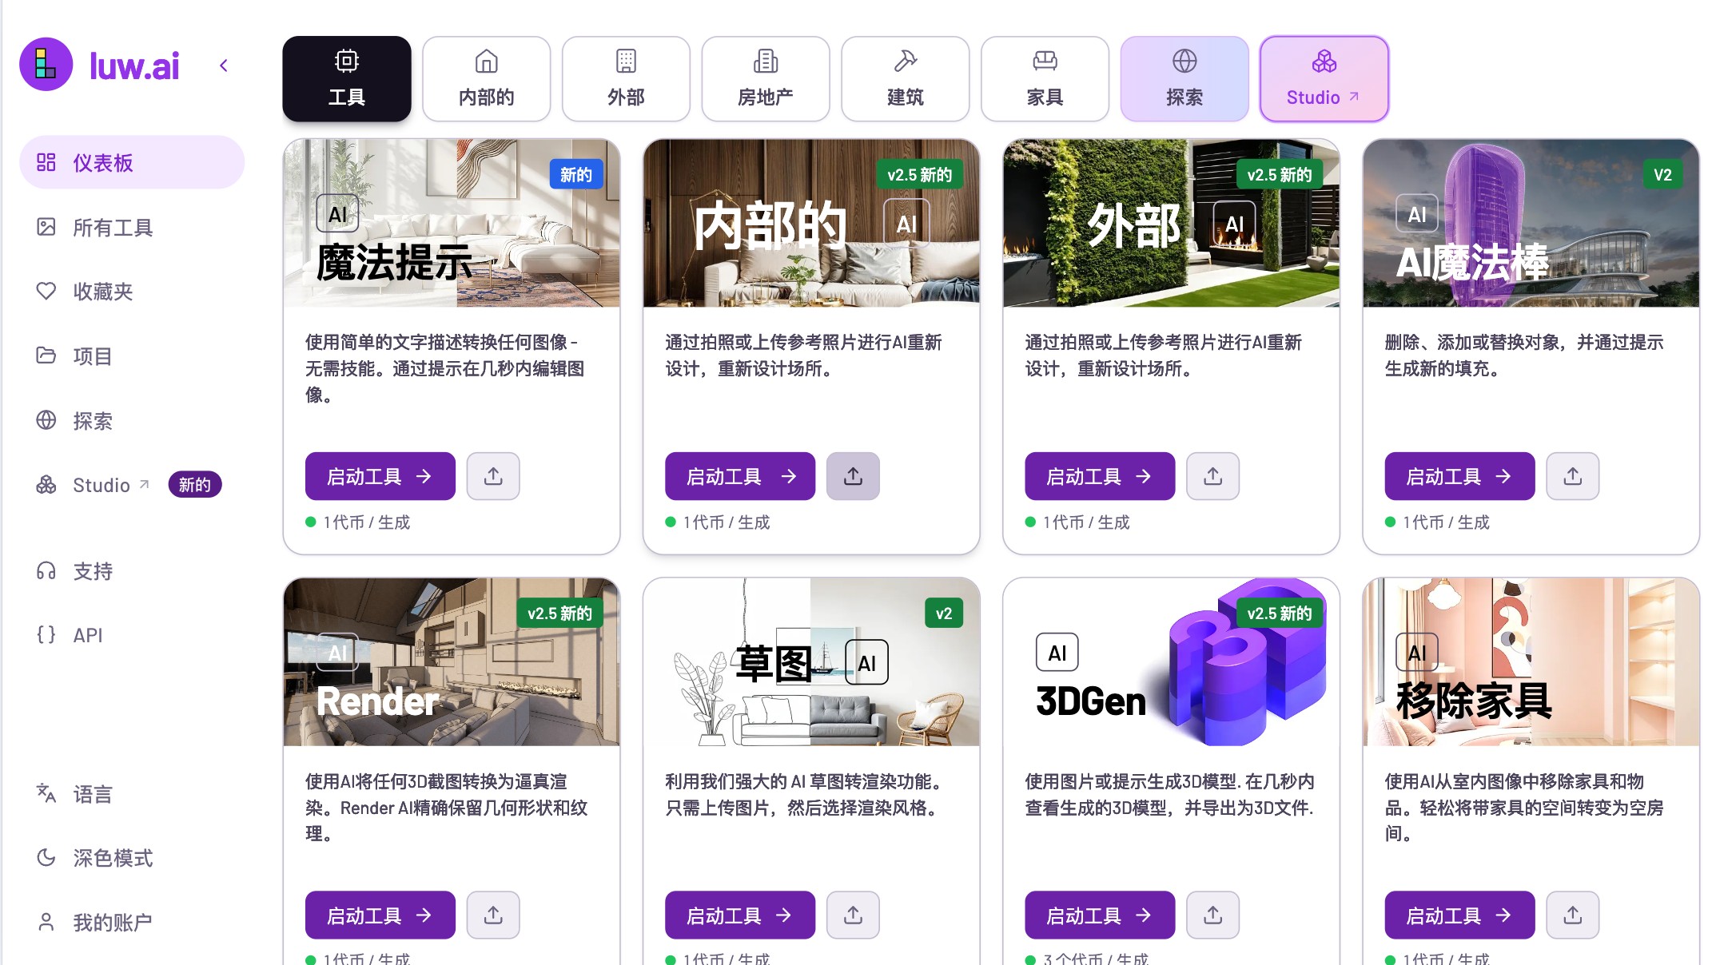Click share icon on 外部 card
Screen dimensions: 1720x965
[x=1212, y=476]
